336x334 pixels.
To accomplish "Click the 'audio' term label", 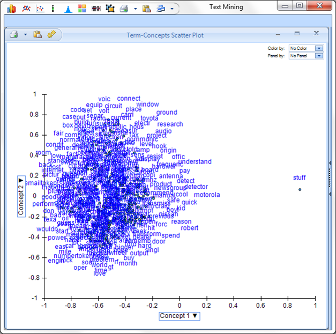I will pyautogui.click(x=163, y=131).
